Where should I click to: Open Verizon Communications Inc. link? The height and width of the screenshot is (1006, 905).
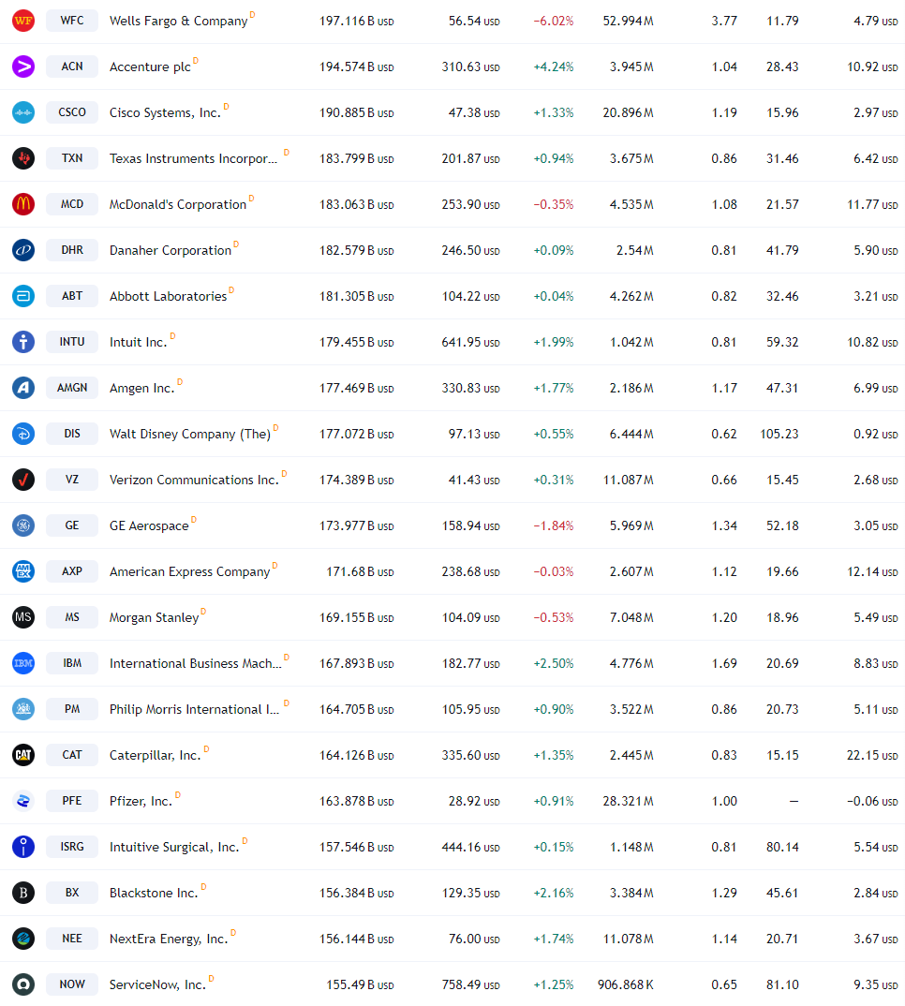tap(194, 480)
